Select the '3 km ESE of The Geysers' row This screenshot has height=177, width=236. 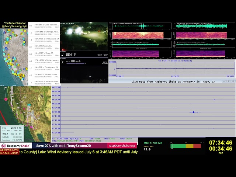point(44,68)
